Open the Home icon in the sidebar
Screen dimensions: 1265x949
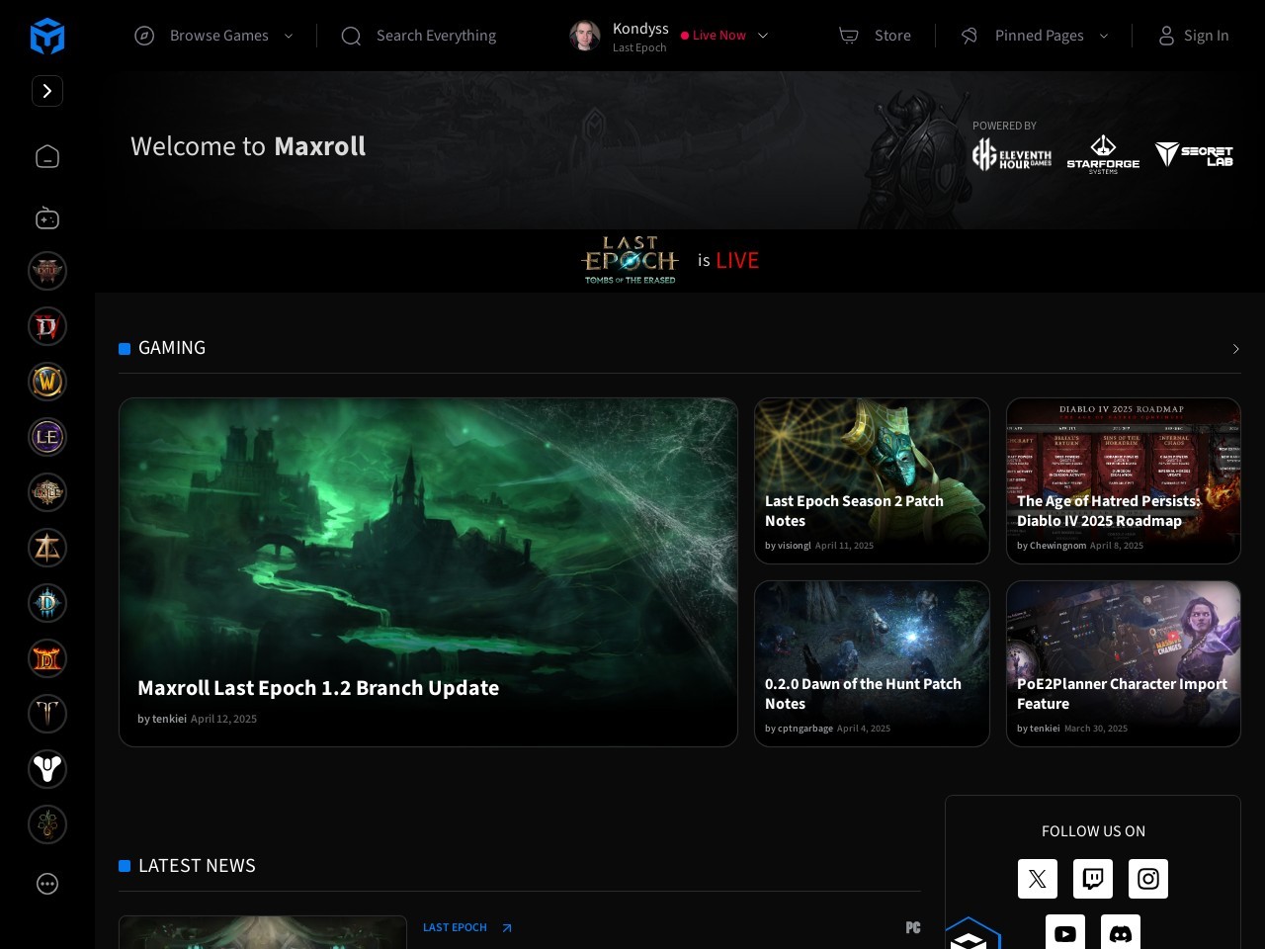(x=47, y=156)
